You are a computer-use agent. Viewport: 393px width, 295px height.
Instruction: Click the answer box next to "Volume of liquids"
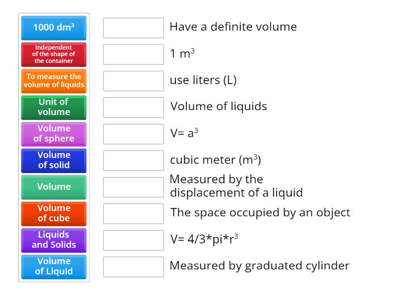[x=133, y=107]
